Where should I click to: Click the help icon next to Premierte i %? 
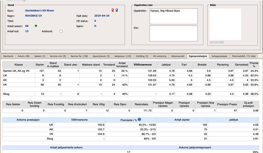coord(139,120)
